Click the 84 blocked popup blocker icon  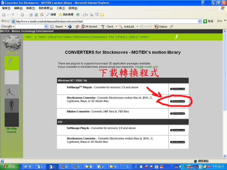click(x=89, y=27)
